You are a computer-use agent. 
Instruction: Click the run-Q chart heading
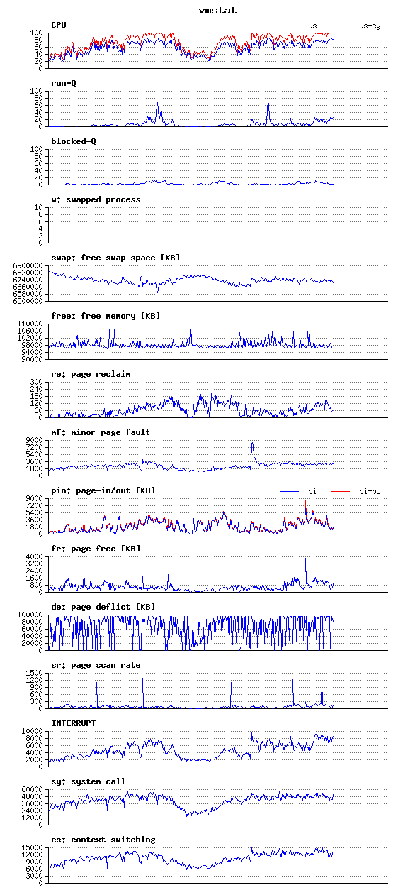pyautogui.click(x=63, y=83)
